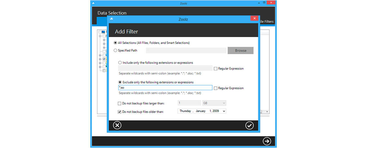Select the All Selections radio button
367x148 pixels.
point(115,43)
